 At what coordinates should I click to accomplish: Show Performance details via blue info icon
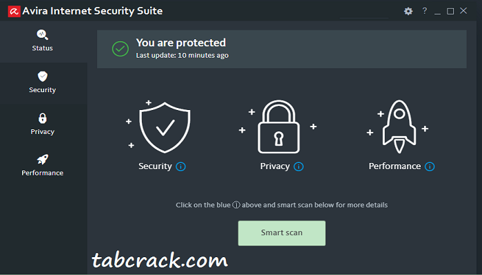point(430,166)
